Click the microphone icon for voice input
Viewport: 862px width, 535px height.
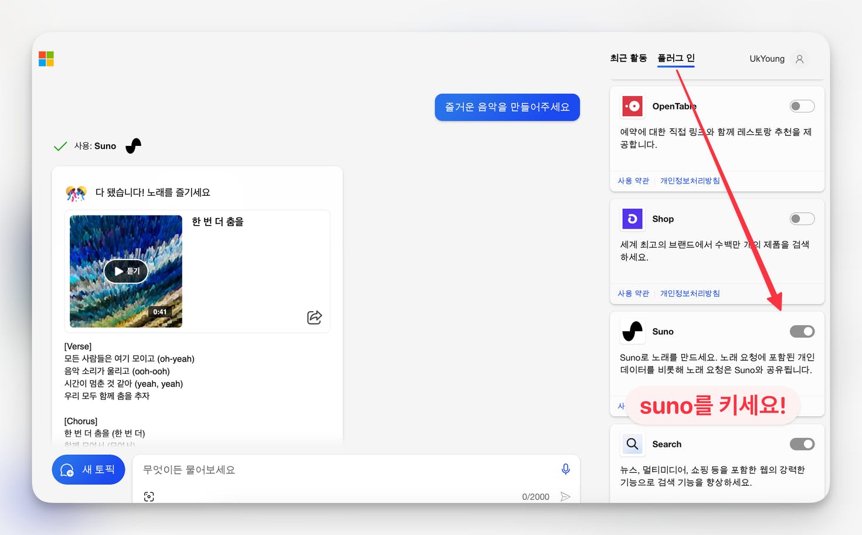[565, 469]
